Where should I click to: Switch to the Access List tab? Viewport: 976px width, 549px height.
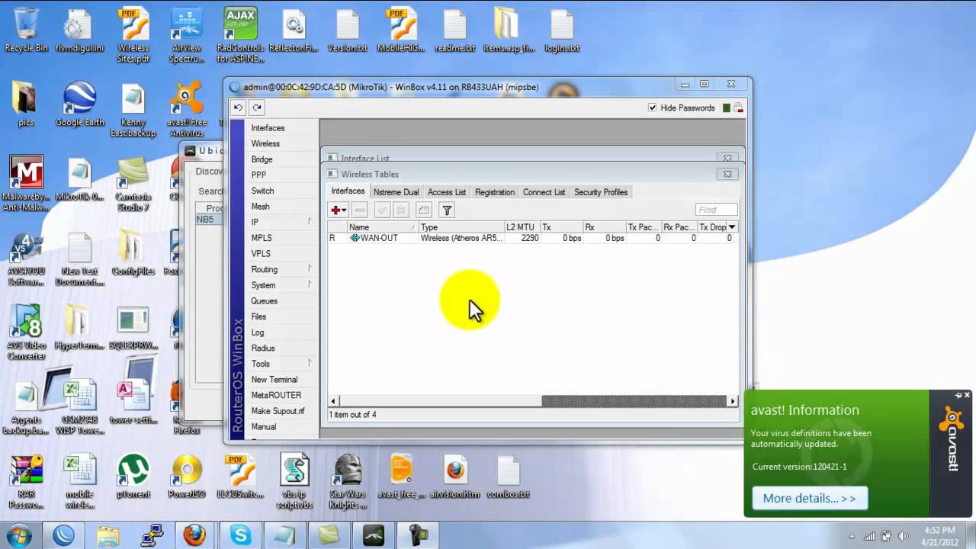pos(447,192)
